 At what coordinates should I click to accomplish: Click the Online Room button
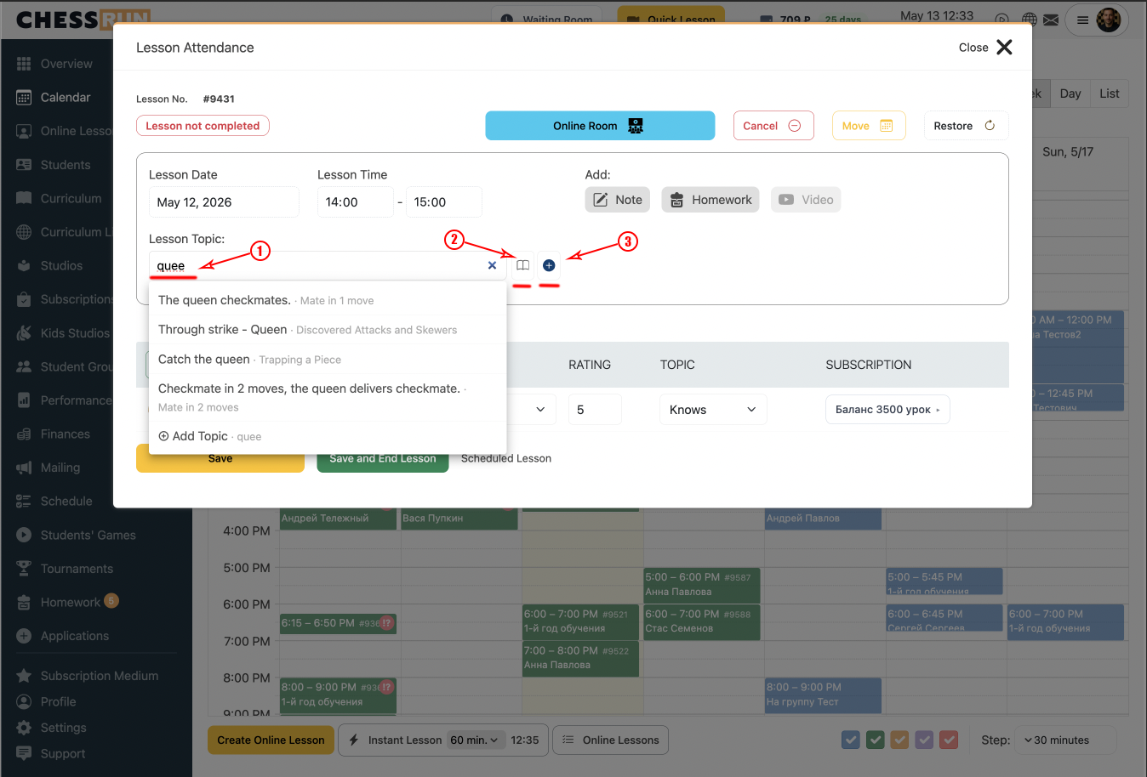[600, 126]
